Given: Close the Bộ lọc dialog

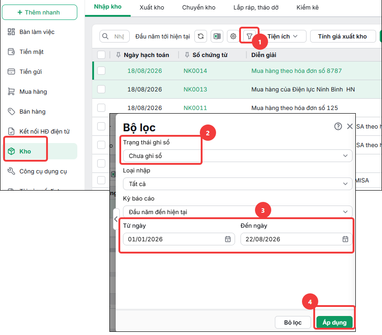Looking at the screenshot, I should (x=350, y=126).
